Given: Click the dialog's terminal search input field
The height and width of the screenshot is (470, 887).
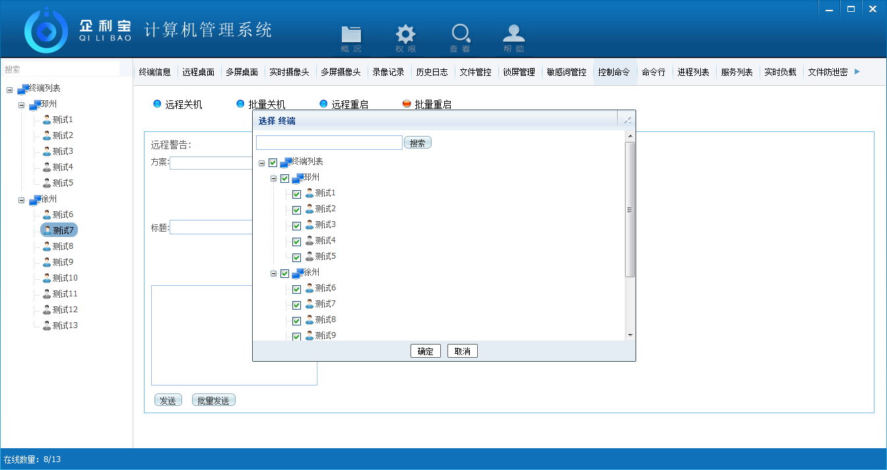Looking at the screenshot, I should [x=329, y=143].
